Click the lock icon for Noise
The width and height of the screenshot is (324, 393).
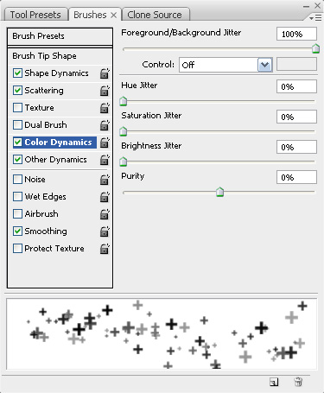point(105,180)
